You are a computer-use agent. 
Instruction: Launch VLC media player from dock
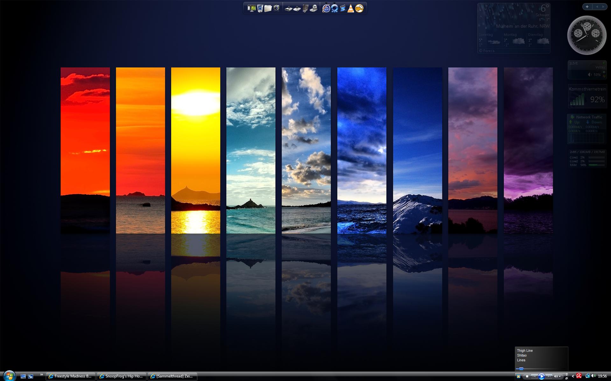351,9
